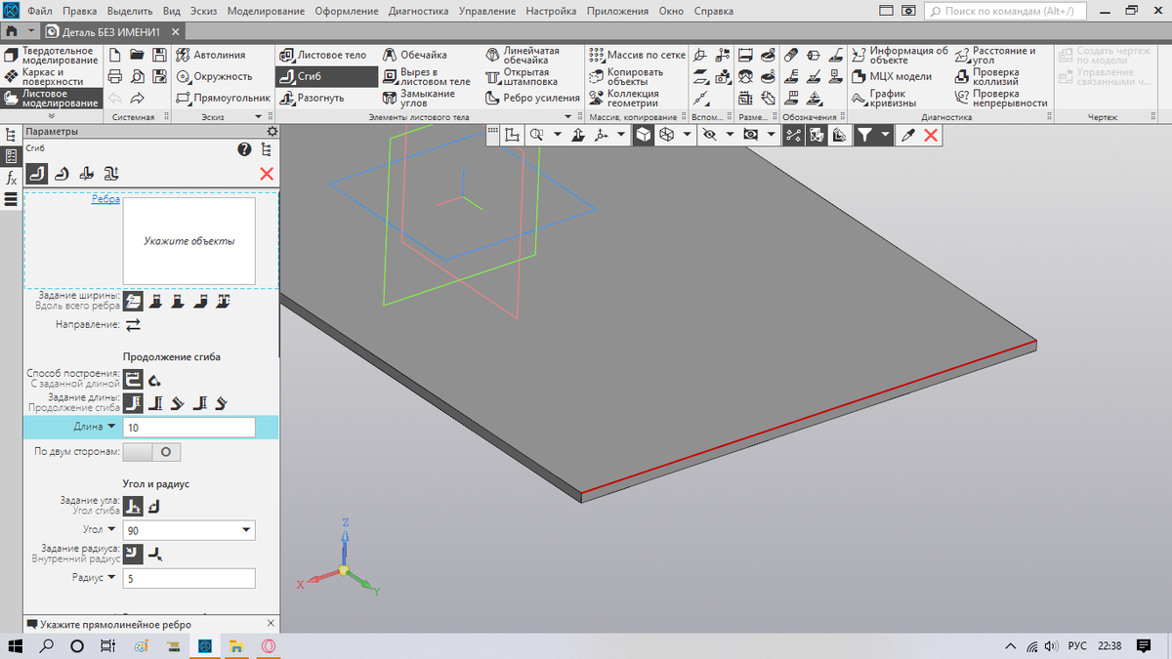Viewport: 1172px width, 659px height.
Task: Open the Справка menu
Action: pyautogui.click(x=713, y=12)
